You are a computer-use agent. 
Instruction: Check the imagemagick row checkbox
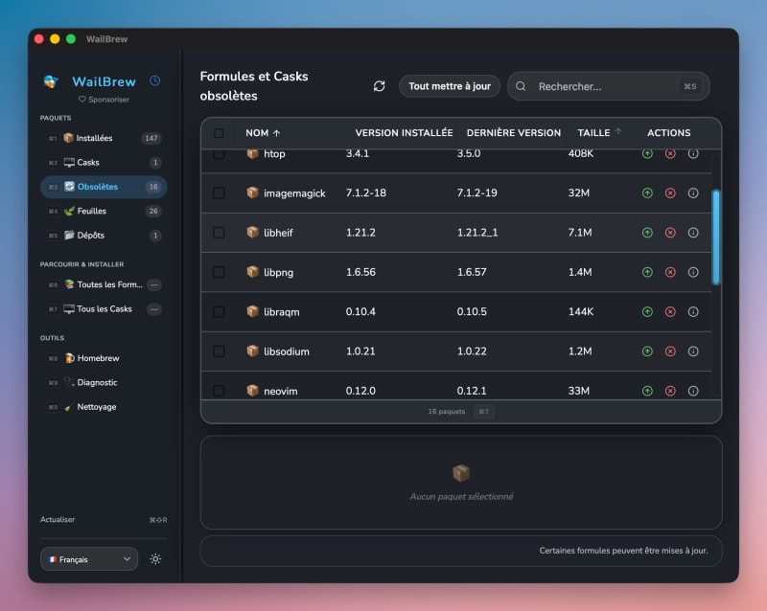click(x=219, y=193)
